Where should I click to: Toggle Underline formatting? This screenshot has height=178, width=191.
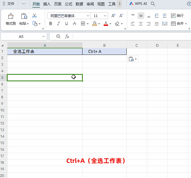[x=67, y=24]
